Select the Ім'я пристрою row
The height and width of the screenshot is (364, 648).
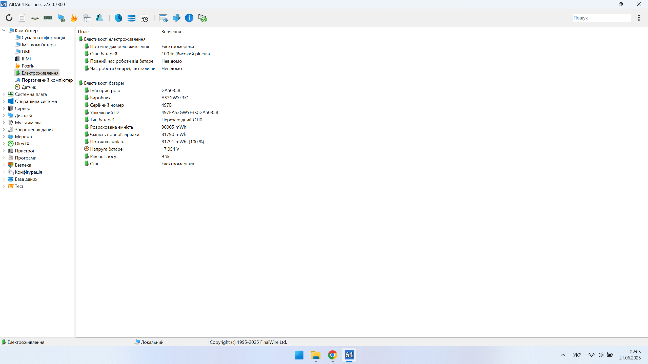point(189,90)
